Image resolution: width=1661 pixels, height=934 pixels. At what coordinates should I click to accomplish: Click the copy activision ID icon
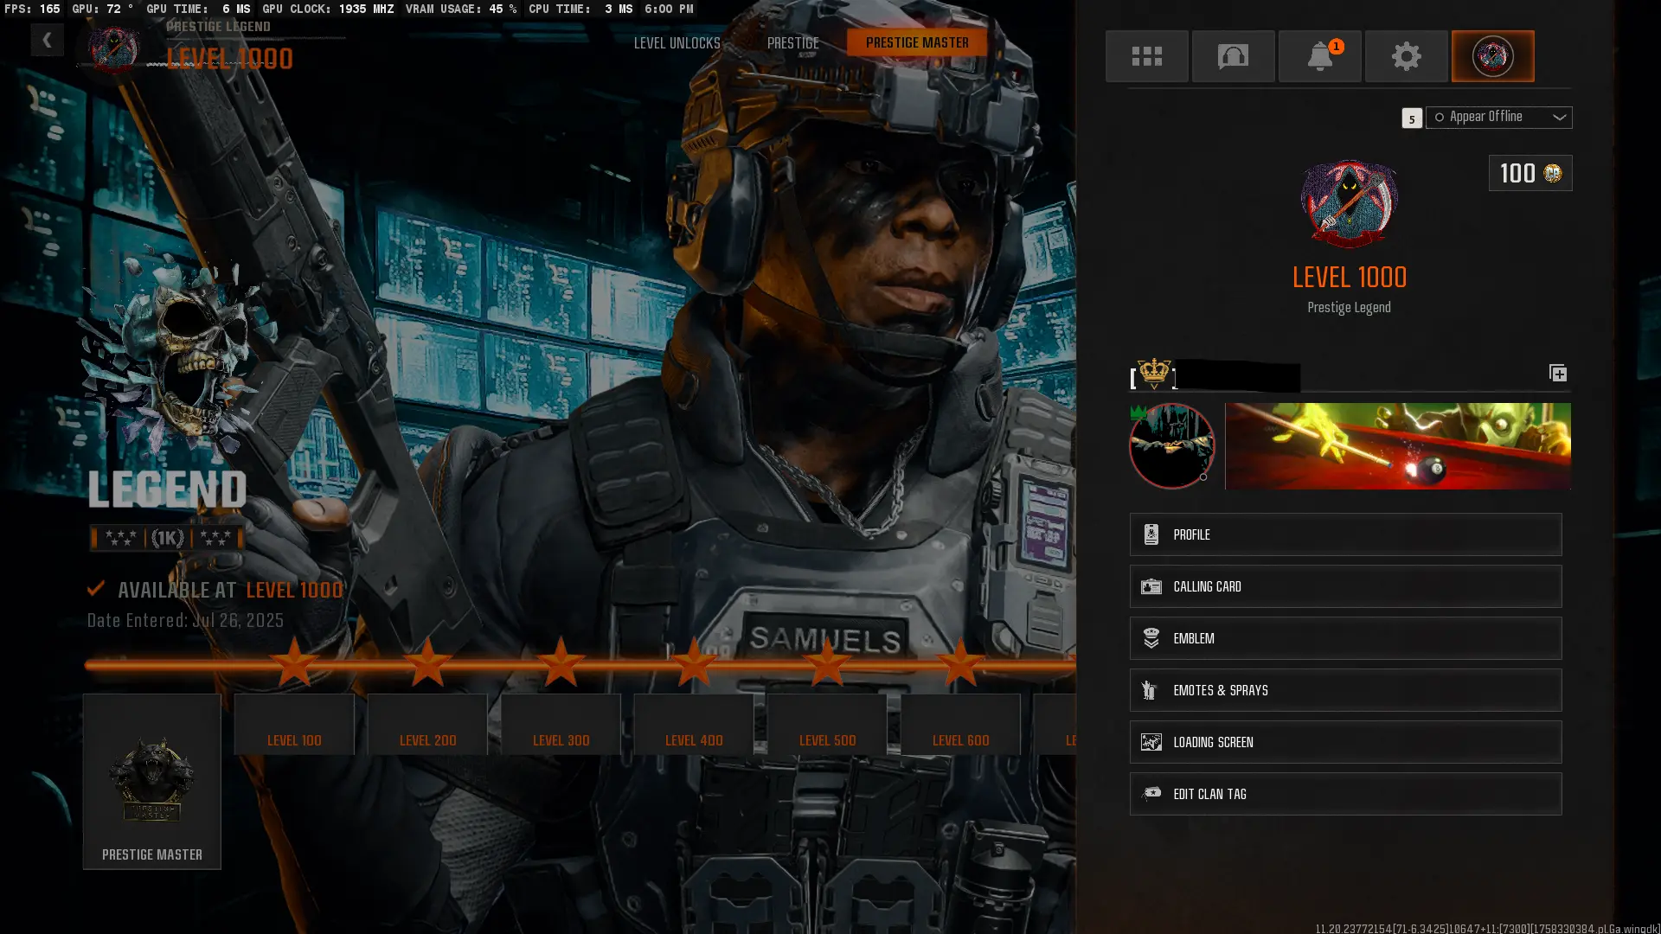point(1557,373)
